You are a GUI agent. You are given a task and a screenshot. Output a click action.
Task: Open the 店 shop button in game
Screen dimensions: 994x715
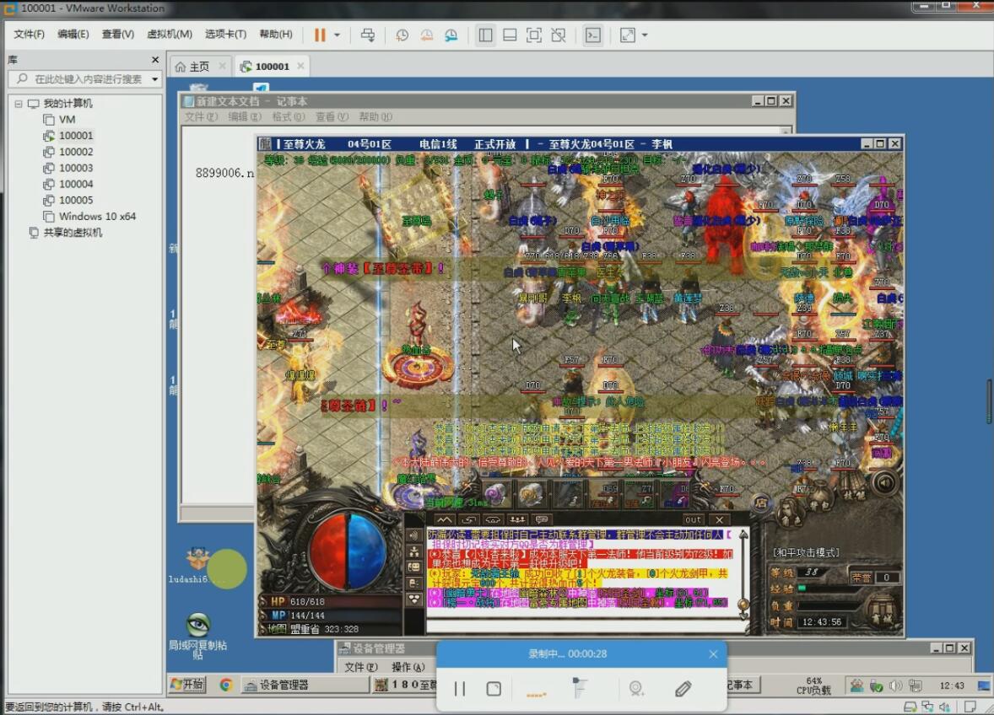point(761,504)
